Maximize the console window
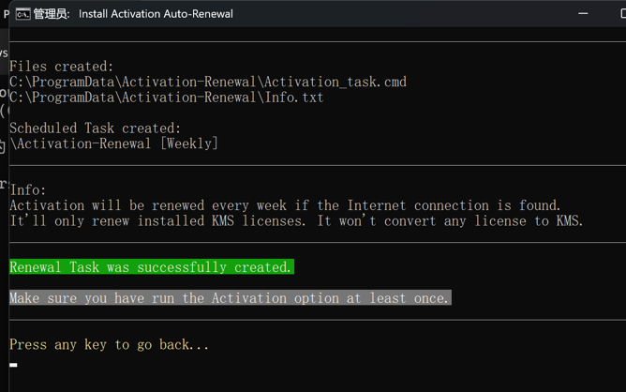 pyautogui.click(x=621, y=13)
